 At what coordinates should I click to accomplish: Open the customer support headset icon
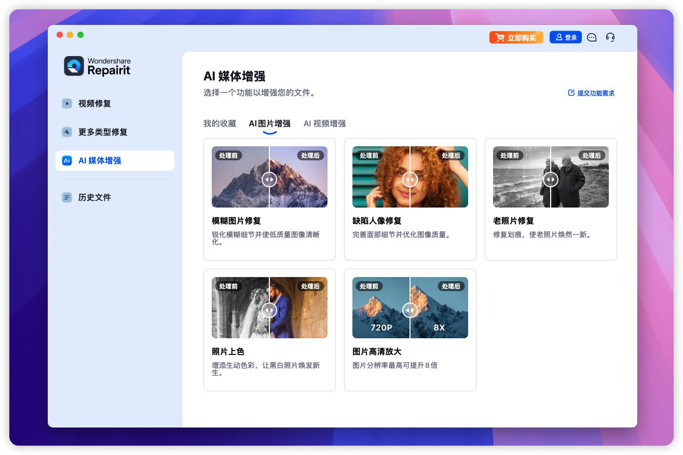pyautogui.click(x=610, y=37)
